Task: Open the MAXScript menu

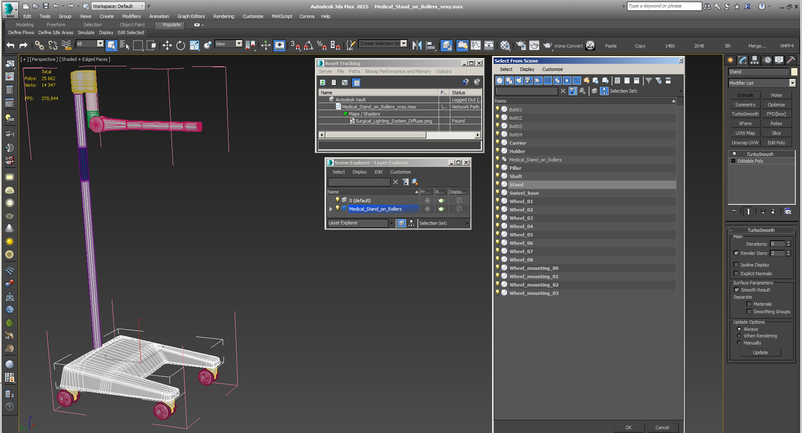Action: (x=282, y=16)
